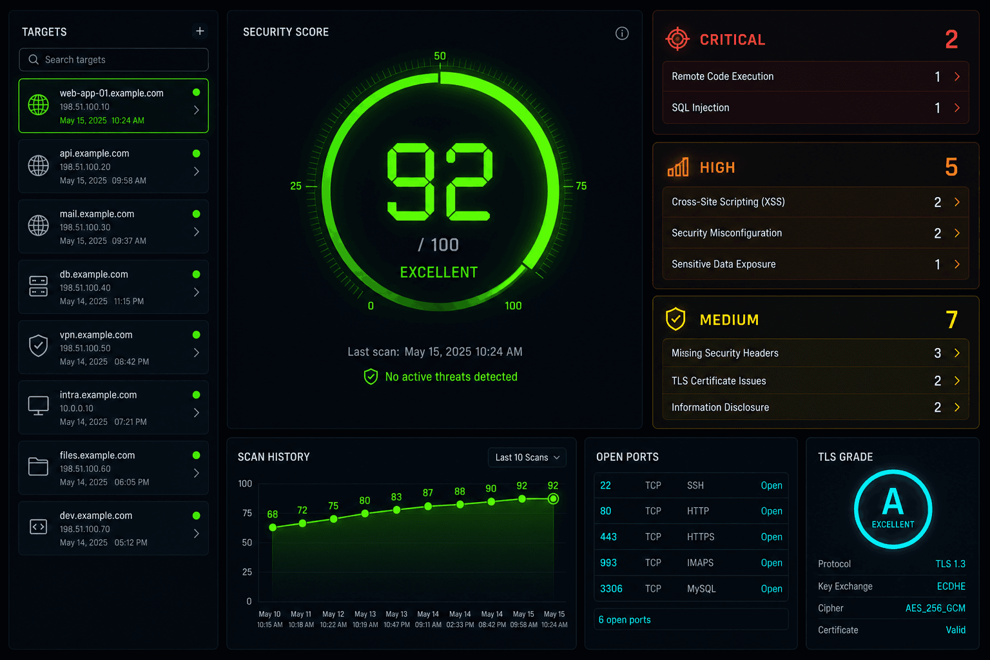Screen dimensions: 990x660
Task: Click the AES_256_GCM cipher value
Action: tap(935, 608)
